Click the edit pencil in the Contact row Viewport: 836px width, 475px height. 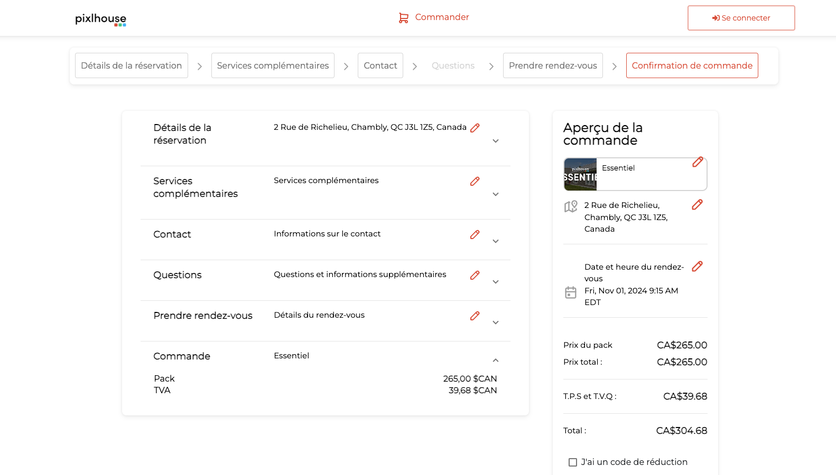pyautogui.click(x=475, y=234)
